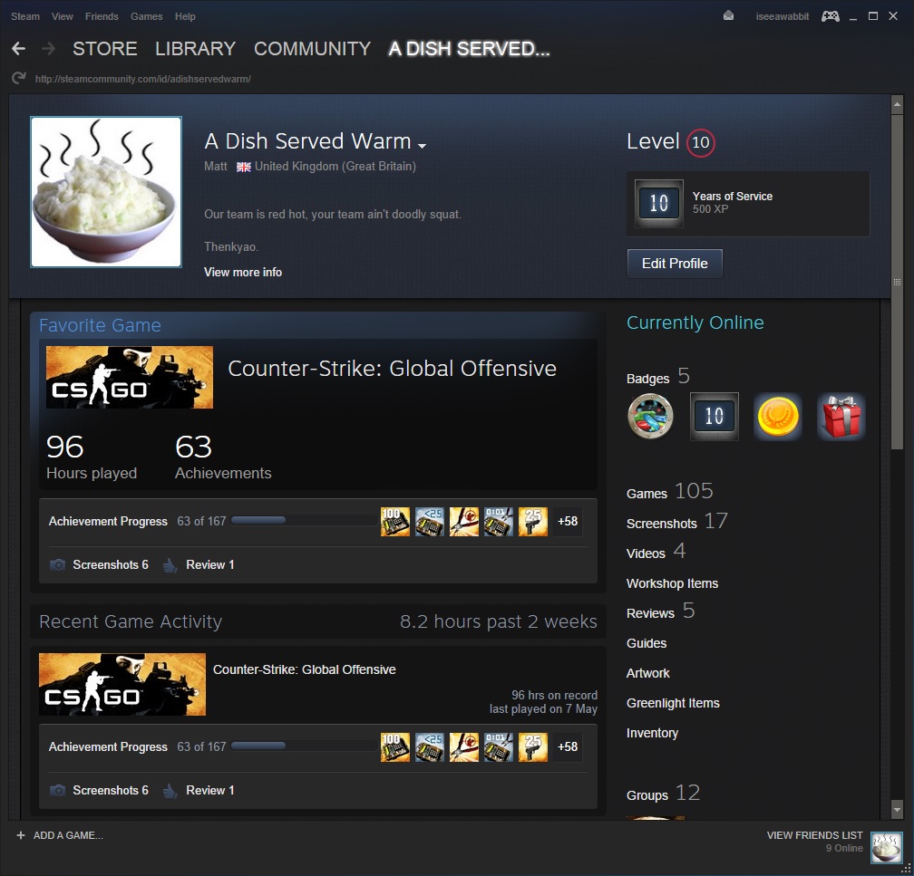
Task: Open the Videos 4 link
Action: (656, 553)
